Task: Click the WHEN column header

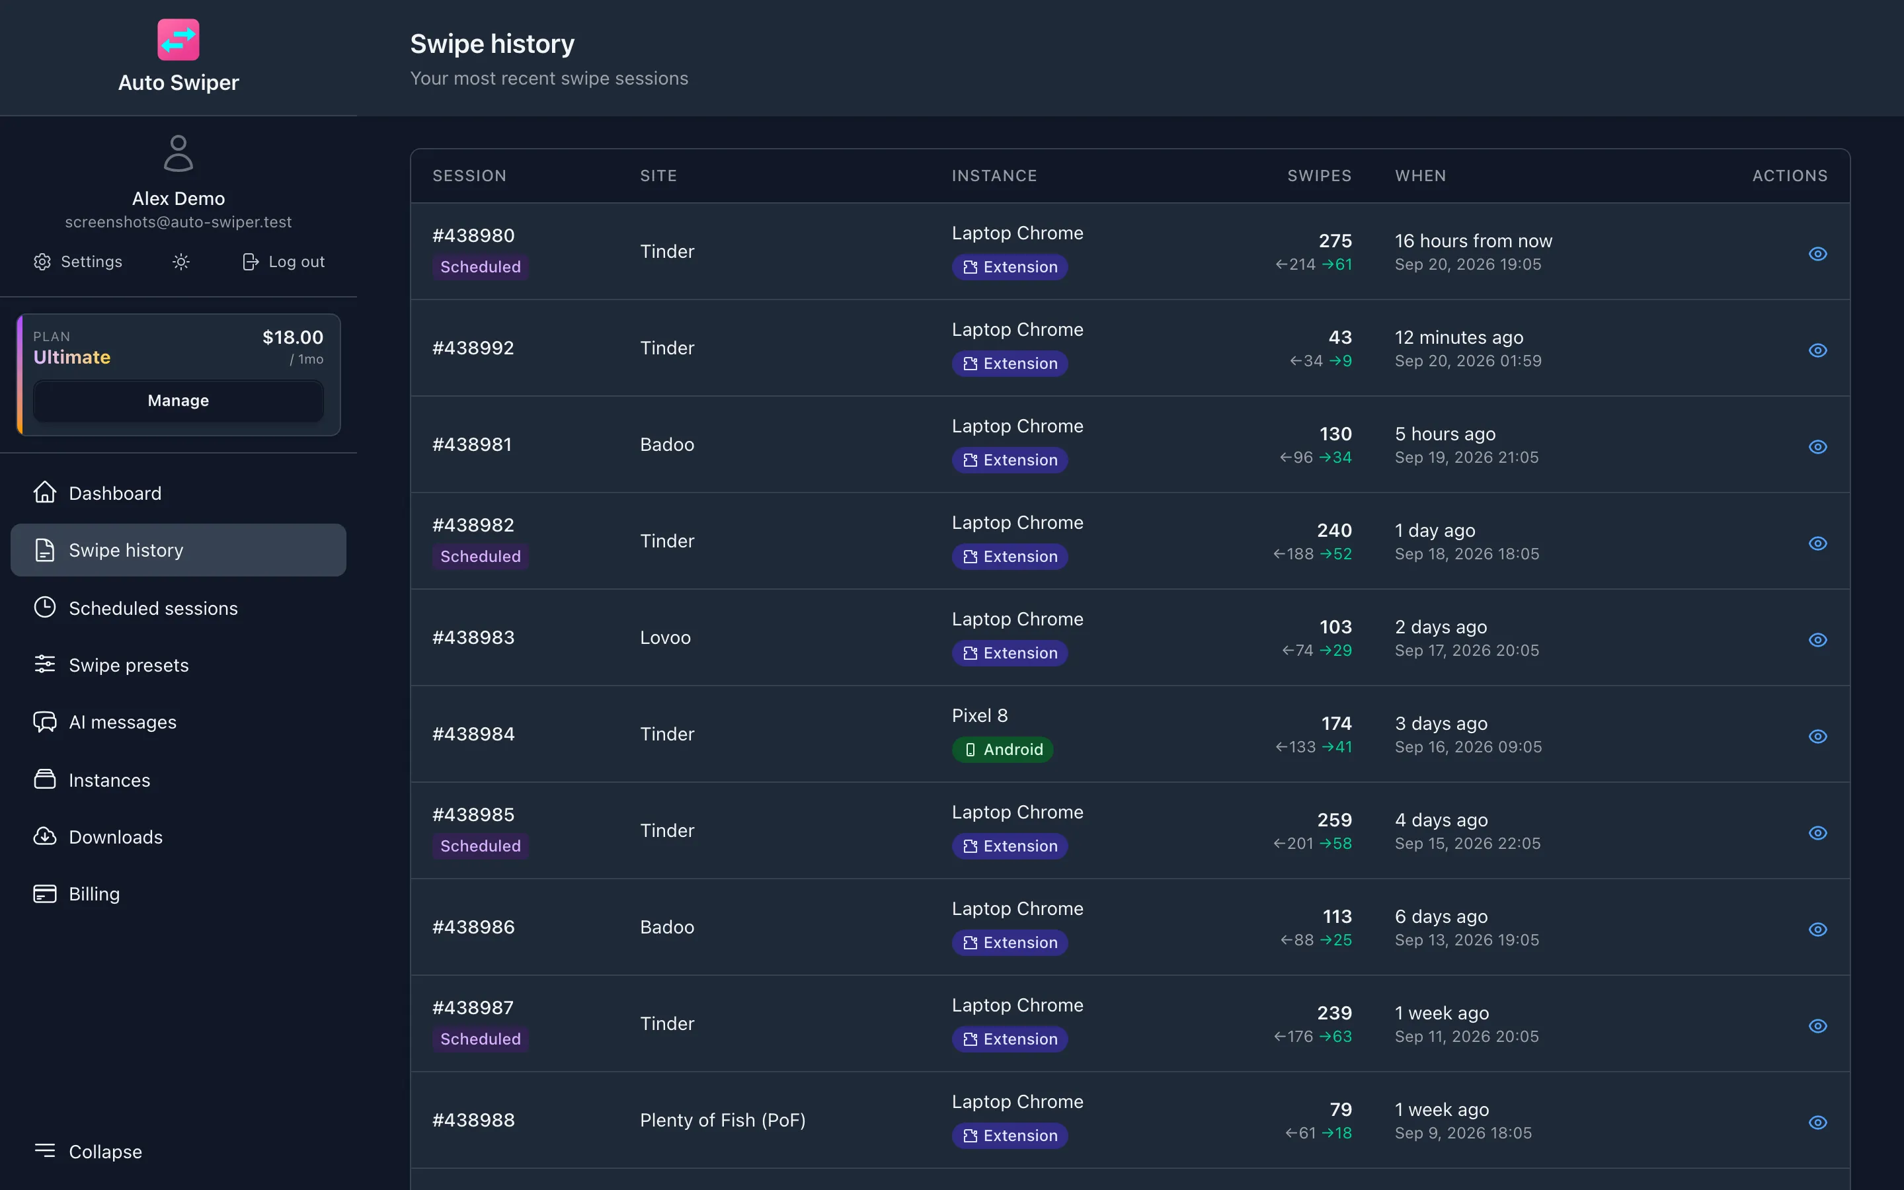Action: coord(1420,175)
